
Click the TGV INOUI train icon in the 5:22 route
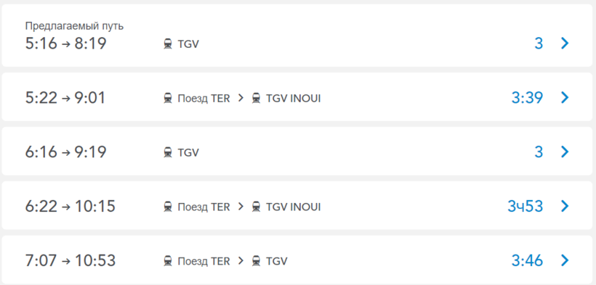point(256,99)
